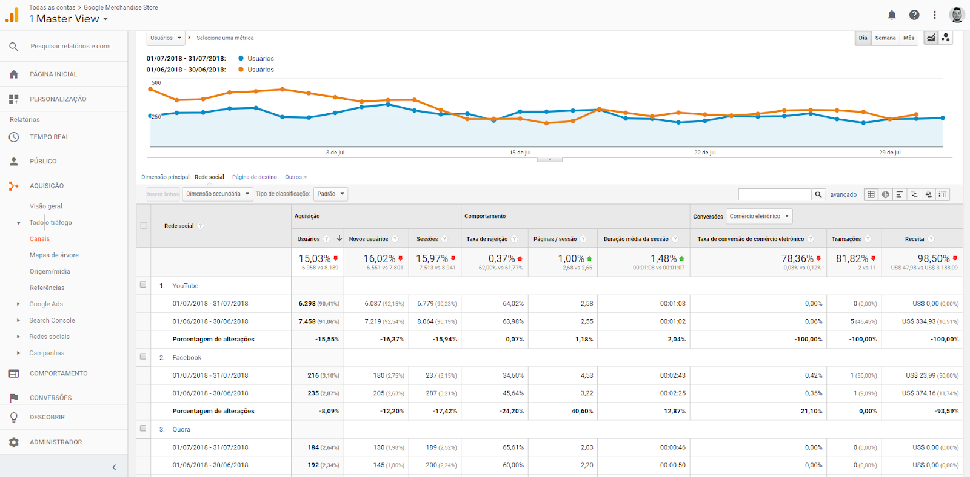This screenshot has height=477, width=970.
Task: Select Dia time granularity
Action: [863, 38]
